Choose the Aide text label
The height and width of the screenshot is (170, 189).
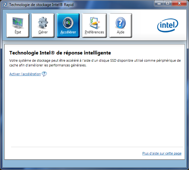point(120,32)
